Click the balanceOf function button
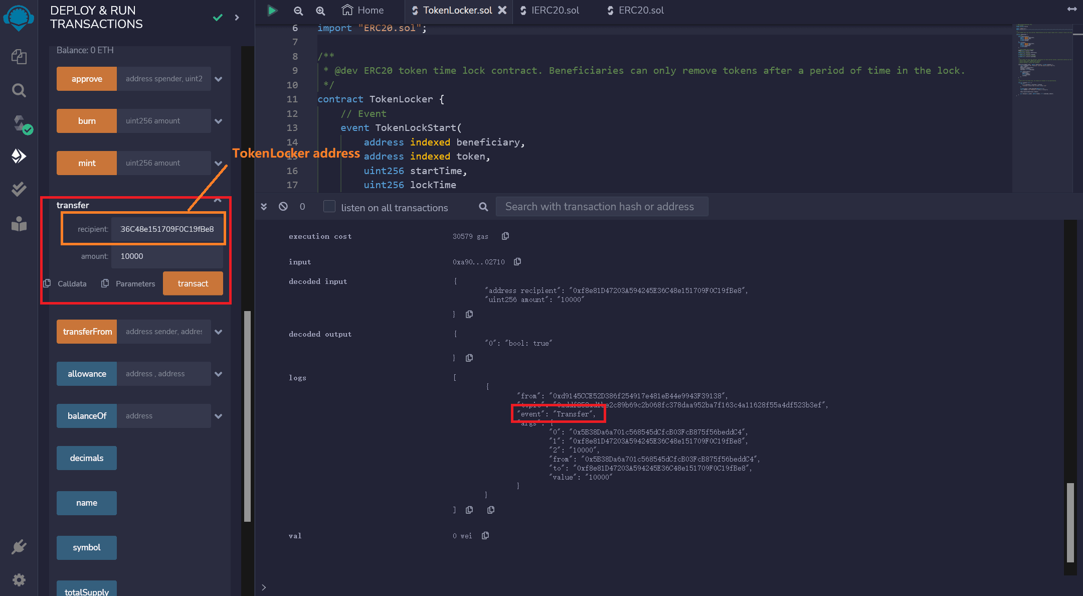1083x596 pixels. (x=87, y=416)
